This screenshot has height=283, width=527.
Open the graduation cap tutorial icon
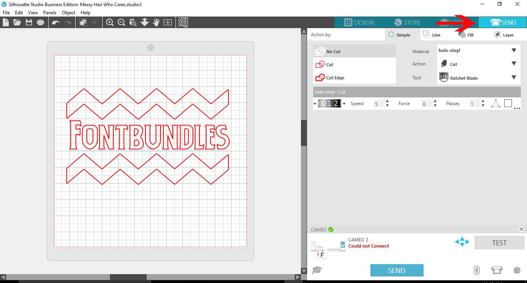317,270
